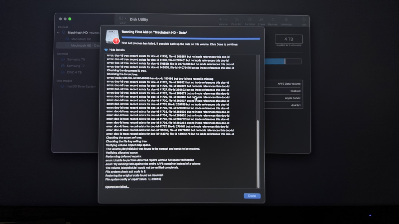Click the Partition toolbar icon
The image size is (399, 224).
click(x=250, y=20)
